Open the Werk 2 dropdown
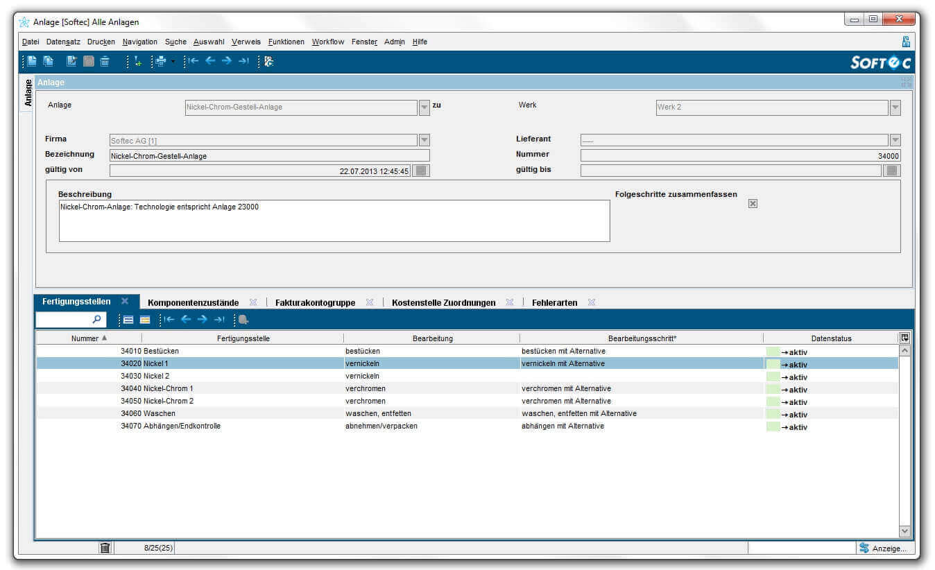The width and height of the screenshot is (935, 570). [895, 107]
